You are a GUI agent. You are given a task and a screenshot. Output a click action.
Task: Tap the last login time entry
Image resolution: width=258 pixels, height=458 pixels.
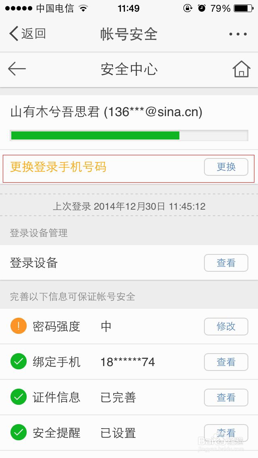(129, 206)
